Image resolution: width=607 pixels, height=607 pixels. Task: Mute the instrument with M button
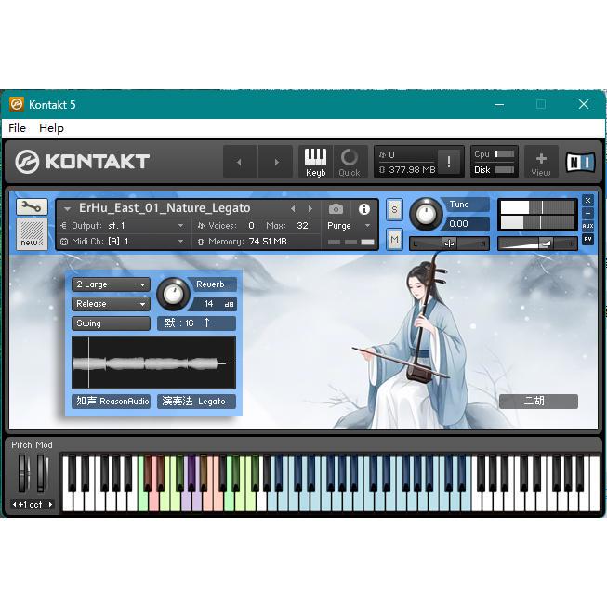pyautogui.click(x=394, y=240)
